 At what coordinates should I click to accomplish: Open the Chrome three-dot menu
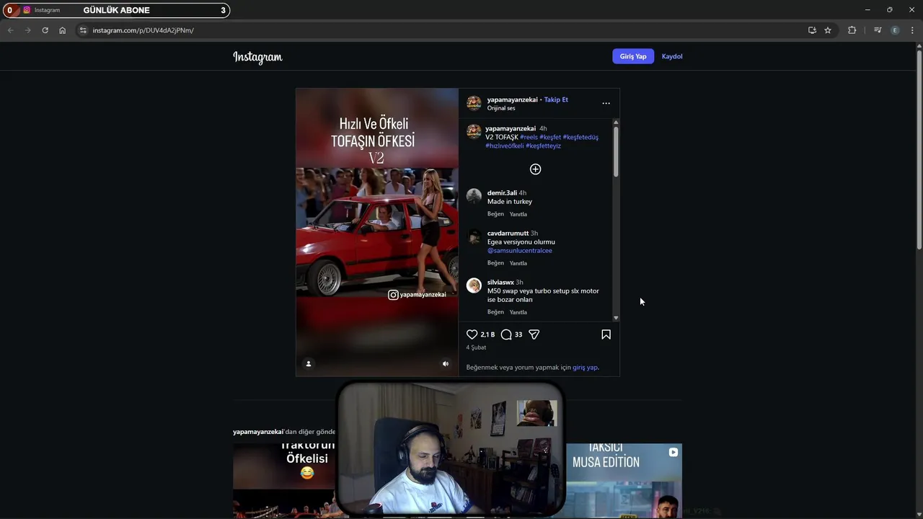912,30
